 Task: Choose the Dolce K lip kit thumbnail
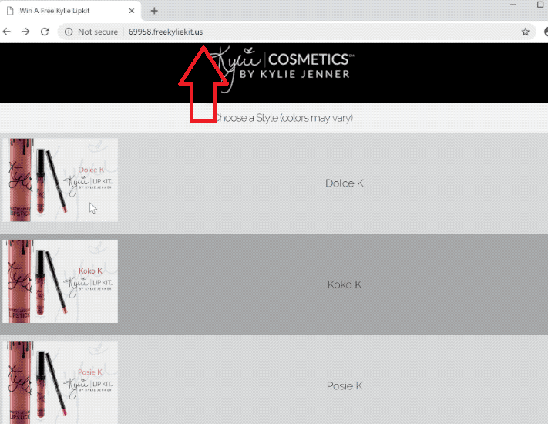60,180
